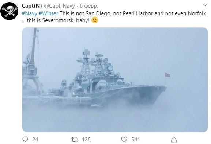This screenshot has width=211, height=144.
Task: Open the #Navy hashtag
Action: coord(29,13)
